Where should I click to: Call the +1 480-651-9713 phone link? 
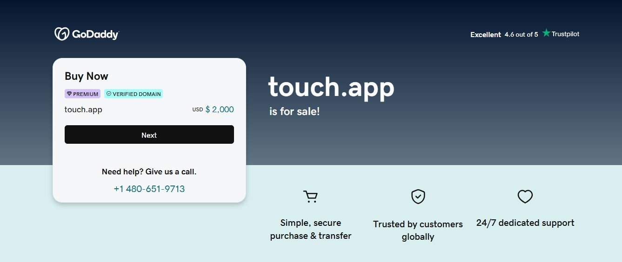(149, 189)
